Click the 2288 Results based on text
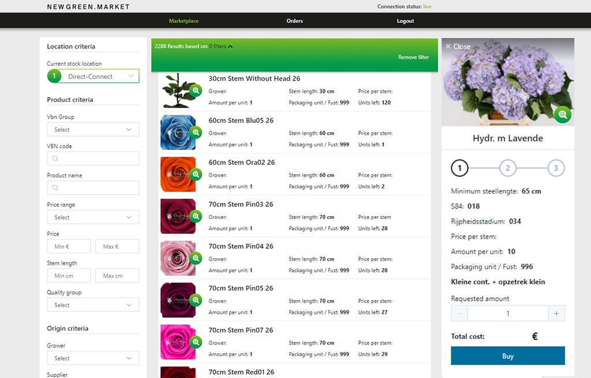The width and height of the screenshot is (591, 378). tap(181, 46)
